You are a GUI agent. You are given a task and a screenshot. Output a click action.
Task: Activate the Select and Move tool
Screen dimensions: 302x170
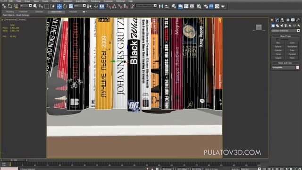[x=59, y=6]
